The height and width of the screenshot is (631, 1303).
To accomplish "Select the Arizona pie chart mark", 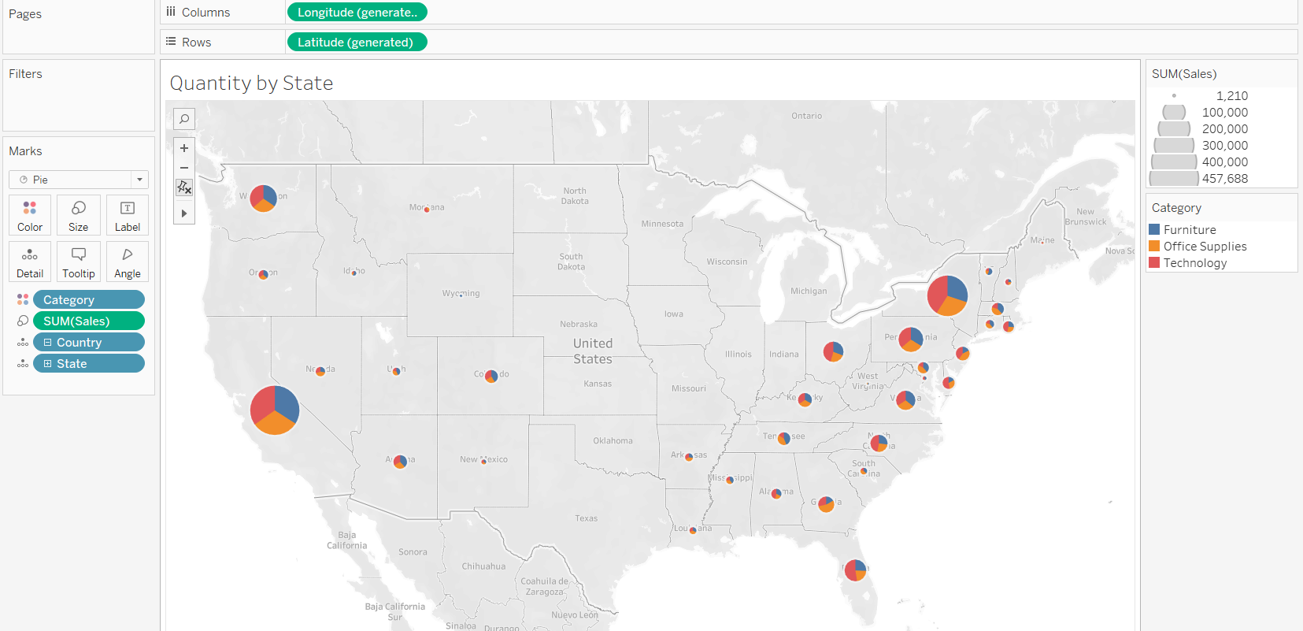I will coord(400,461).
